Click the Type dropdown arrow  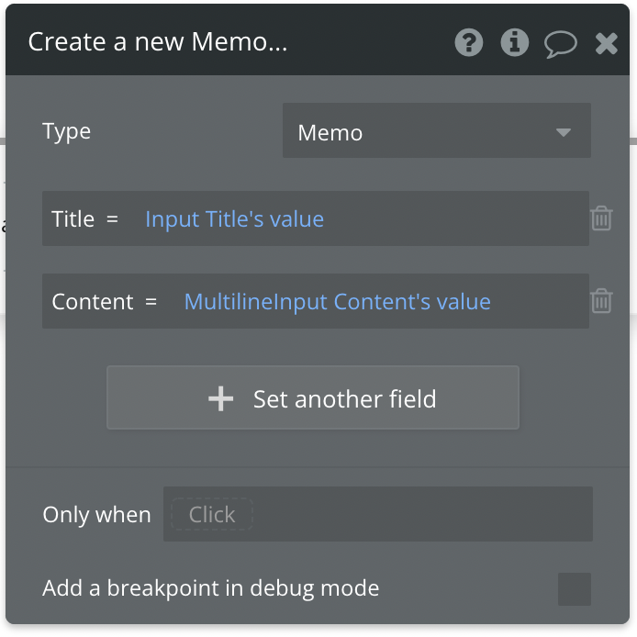point(564,132)
